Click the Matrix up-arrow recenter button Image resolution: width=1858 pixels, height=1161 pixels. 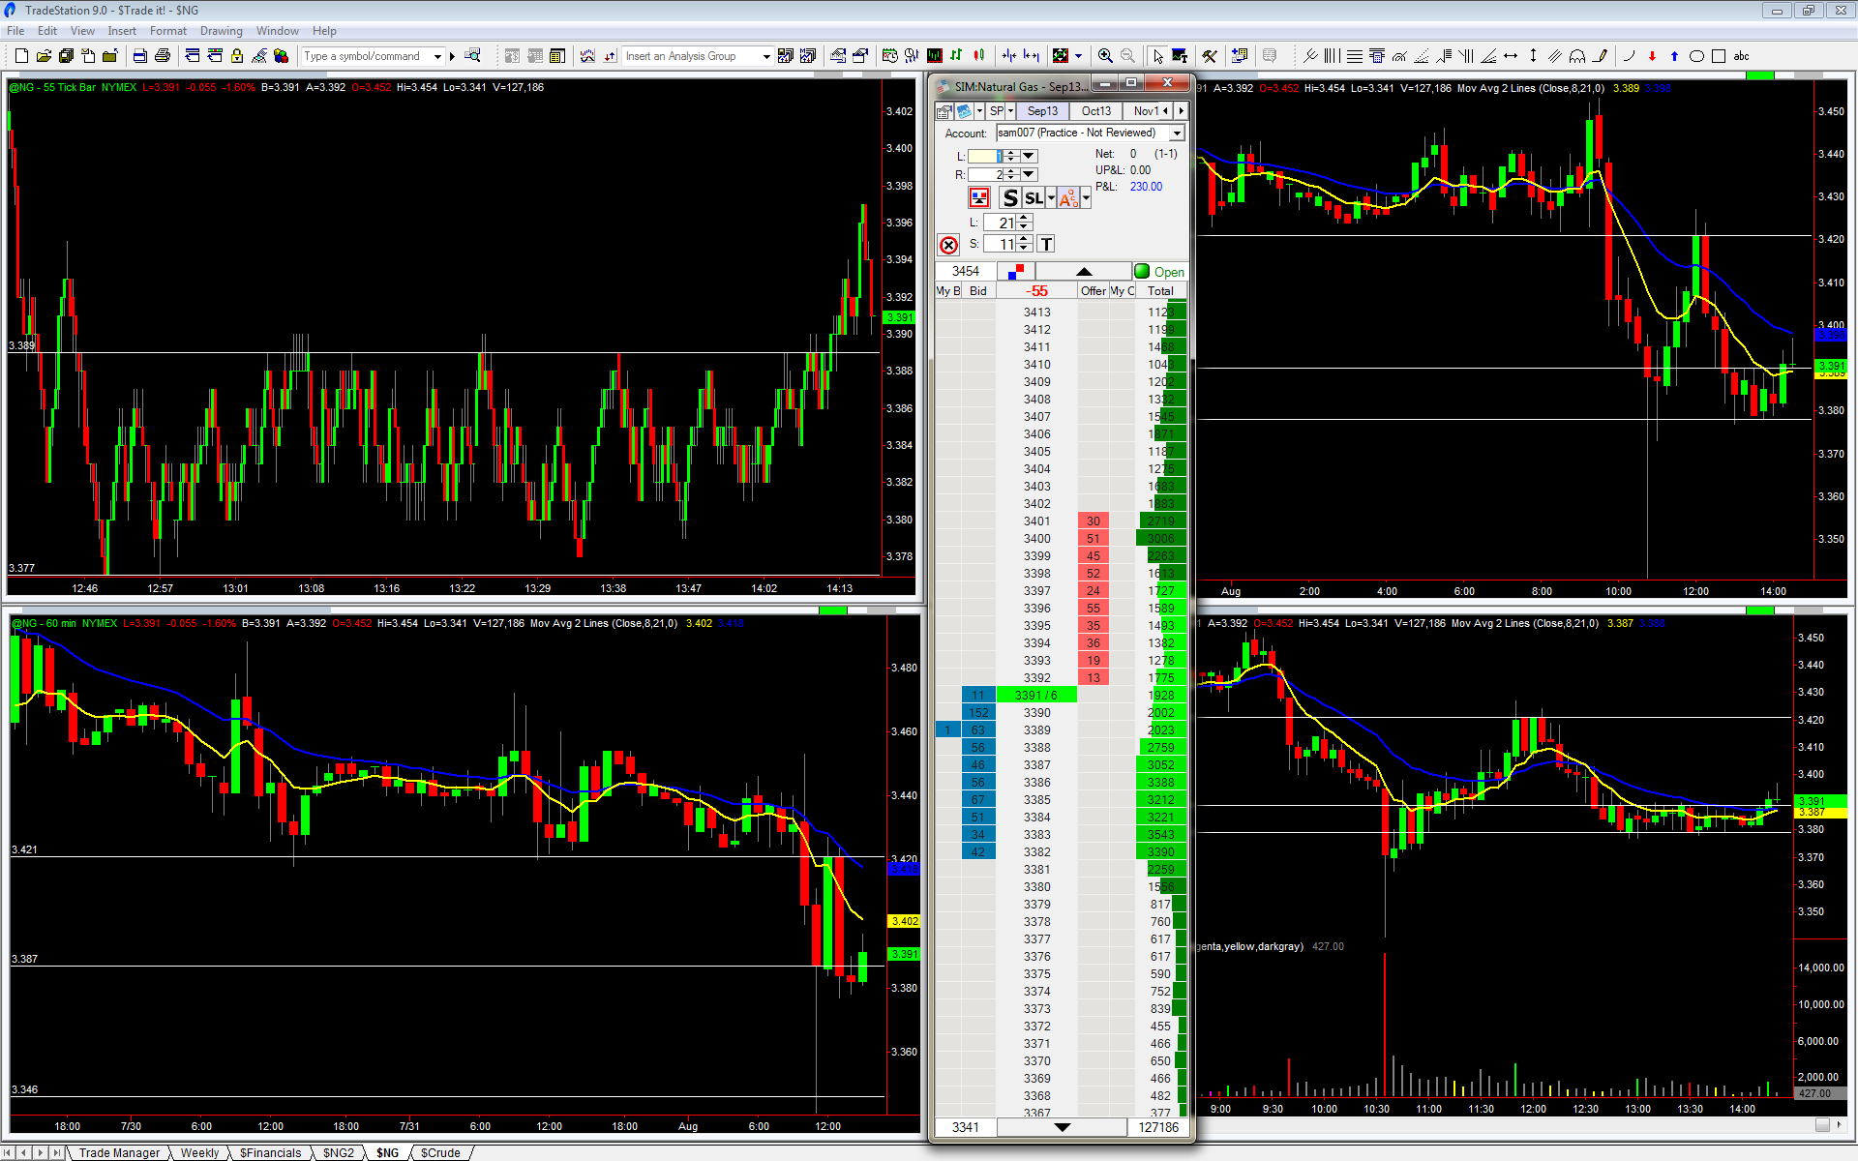pos(1084,272)
